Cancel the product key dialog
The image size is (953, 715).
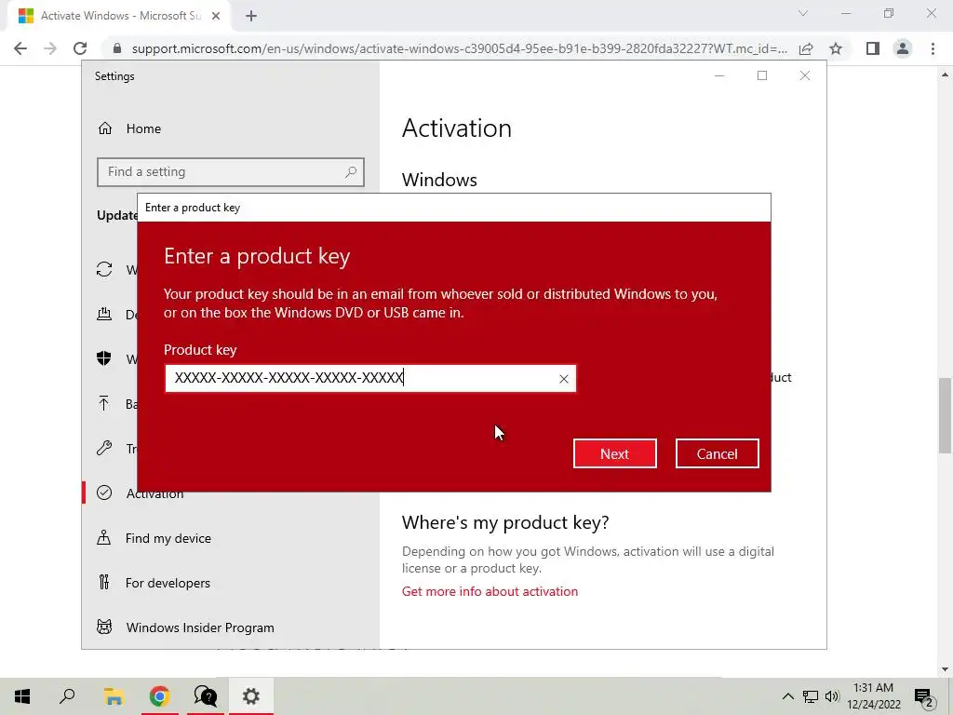[717, 453]
